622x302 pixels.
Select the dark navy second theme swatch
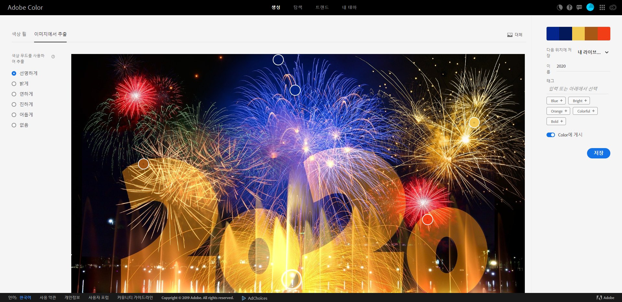tap(566, 34)
